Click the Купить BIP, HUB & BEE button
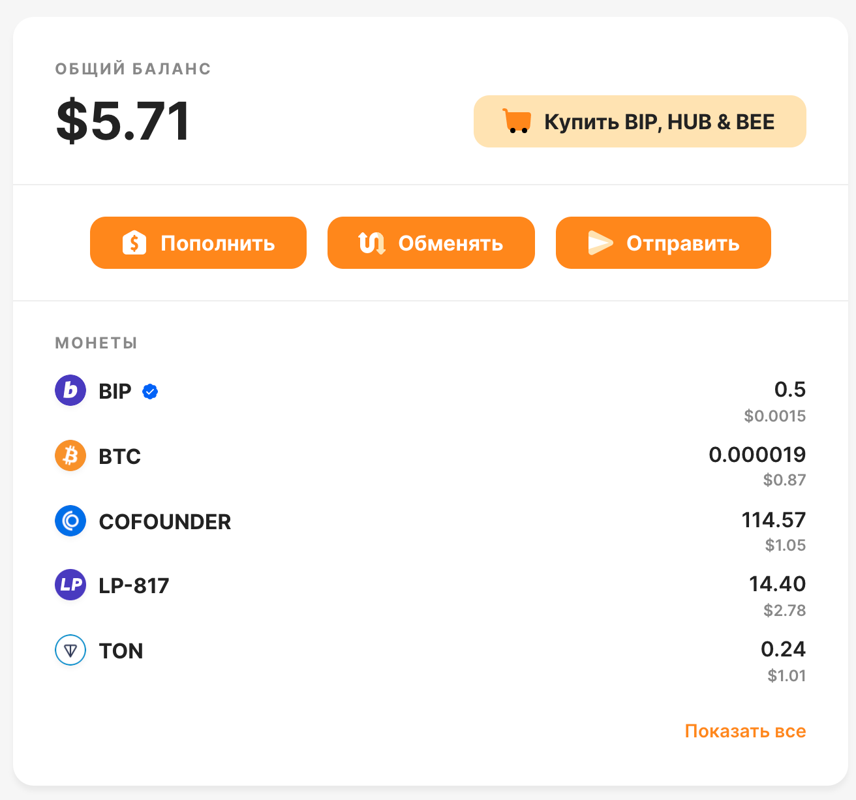 point(639,121)
